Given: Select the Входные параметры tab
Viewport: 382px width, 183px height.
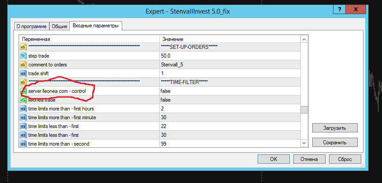Looking at the screenshot, I should click(96, 26).
